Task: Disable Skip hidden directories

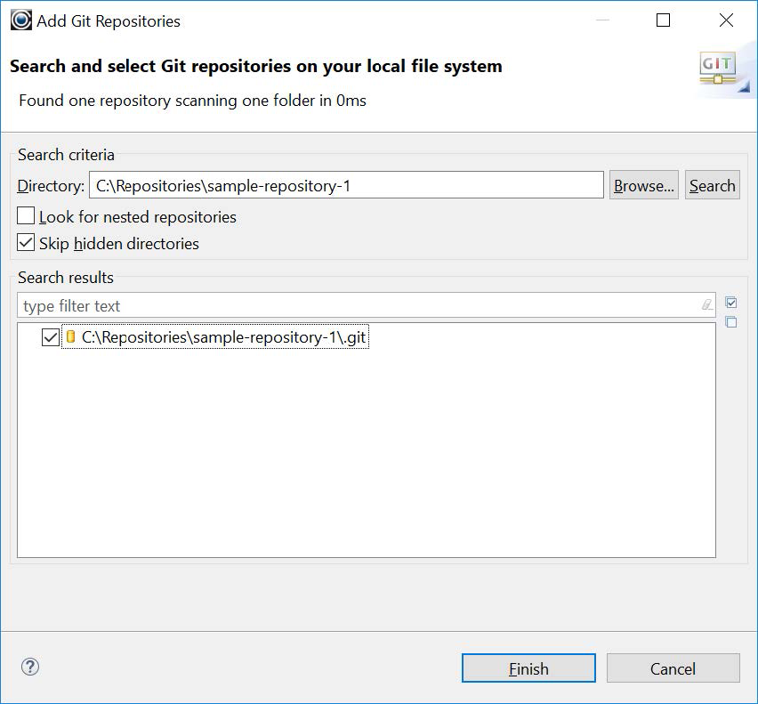Action: pyautogui.click(x=27, y=243)
